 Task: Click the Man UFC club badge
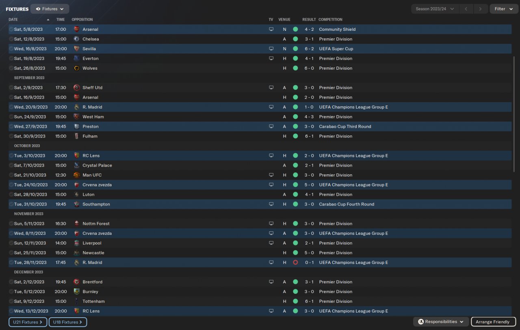tap(76, 175)
